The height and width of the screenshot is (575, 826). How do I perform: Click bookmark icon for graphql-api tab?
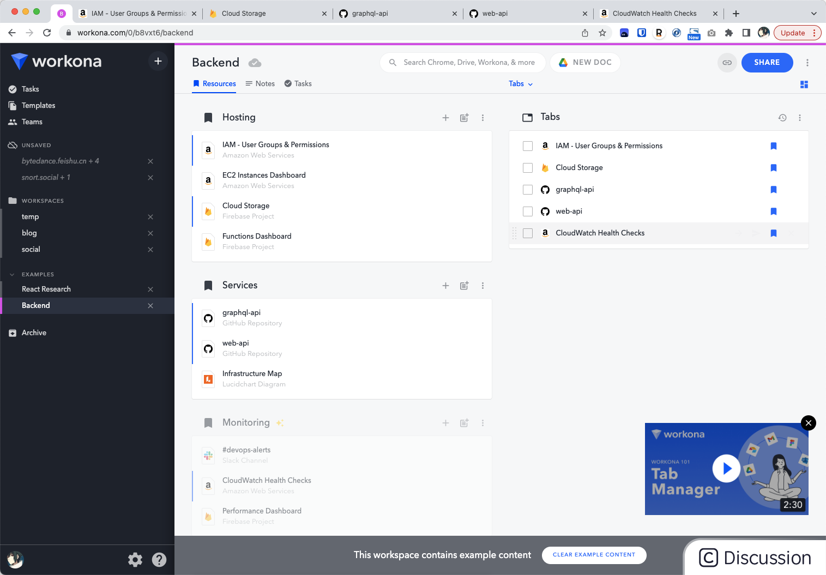tap(774, 190)
